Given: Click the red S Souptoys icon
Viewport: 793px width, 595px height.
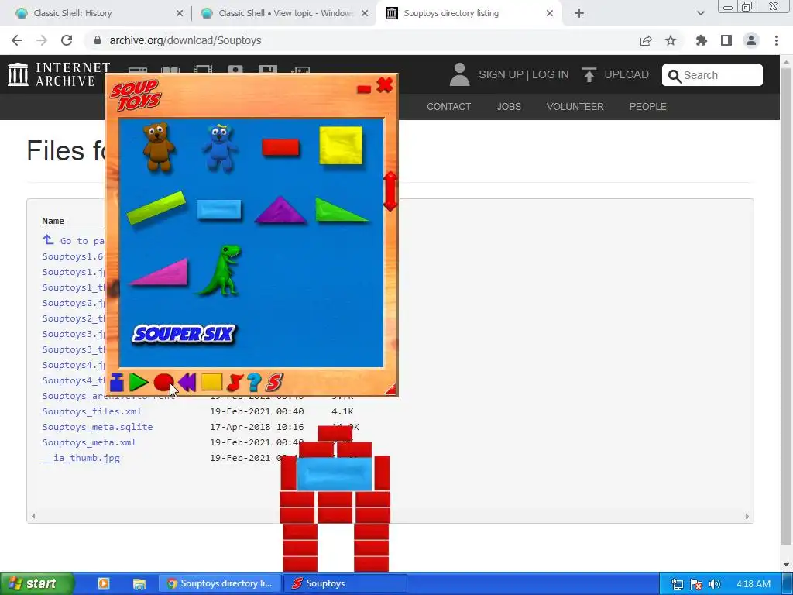Looking at the screenshot, I should [x=273, y=383].
